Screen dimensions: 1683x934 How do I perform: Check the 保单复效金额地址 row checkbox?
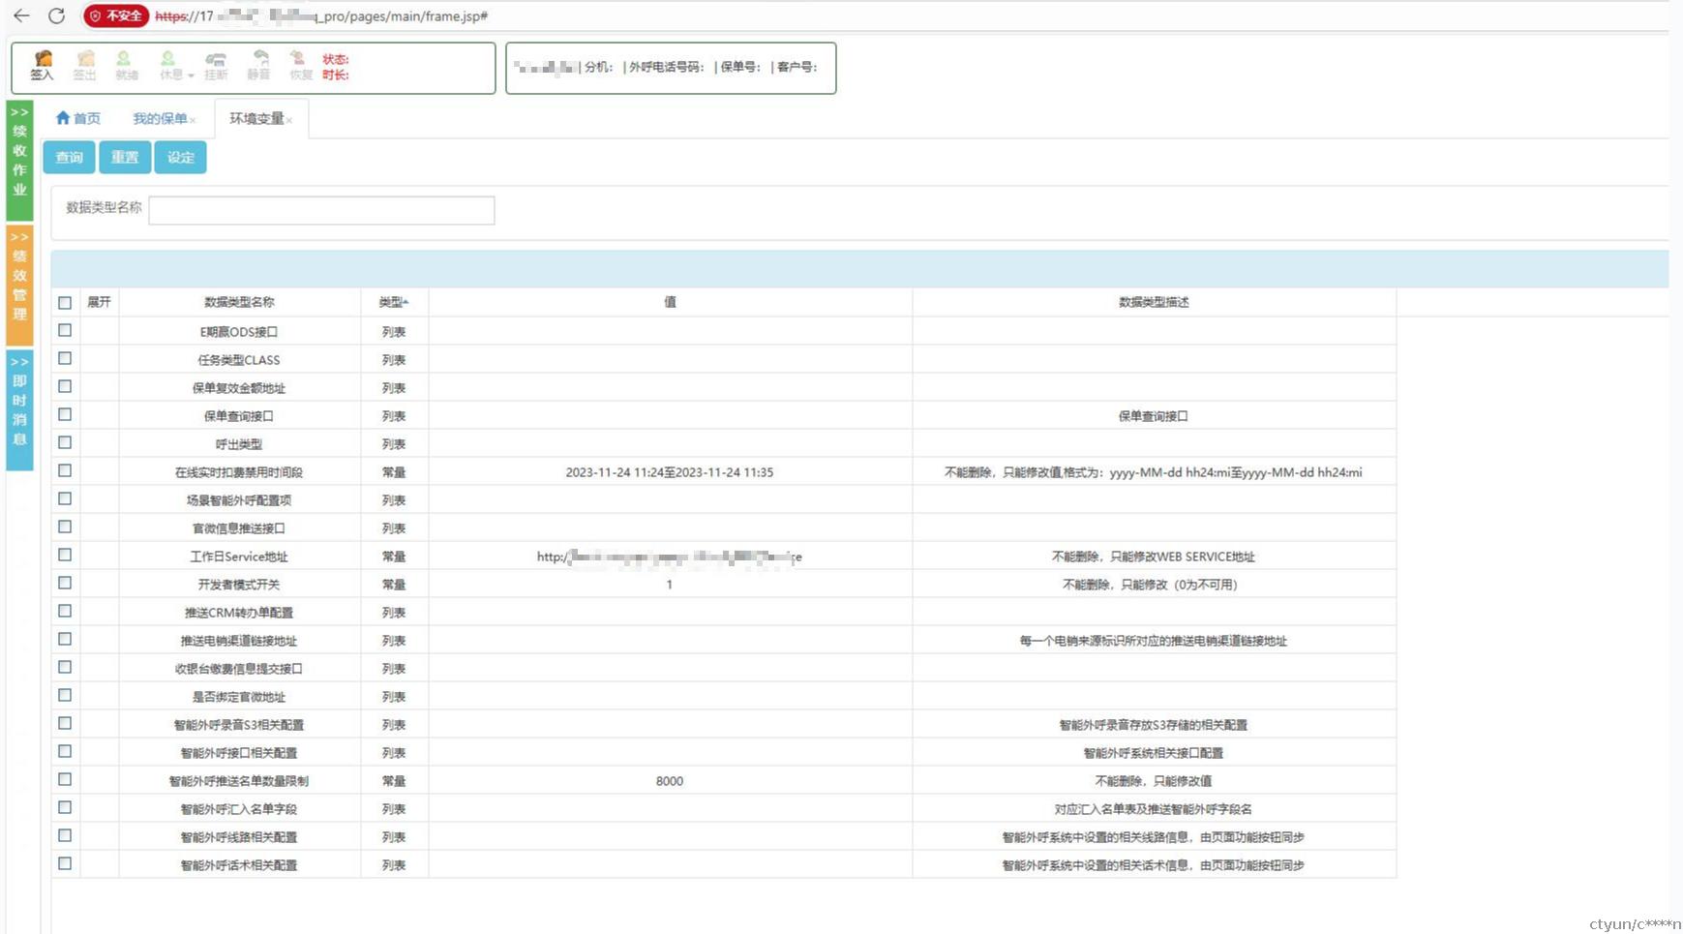65,386
